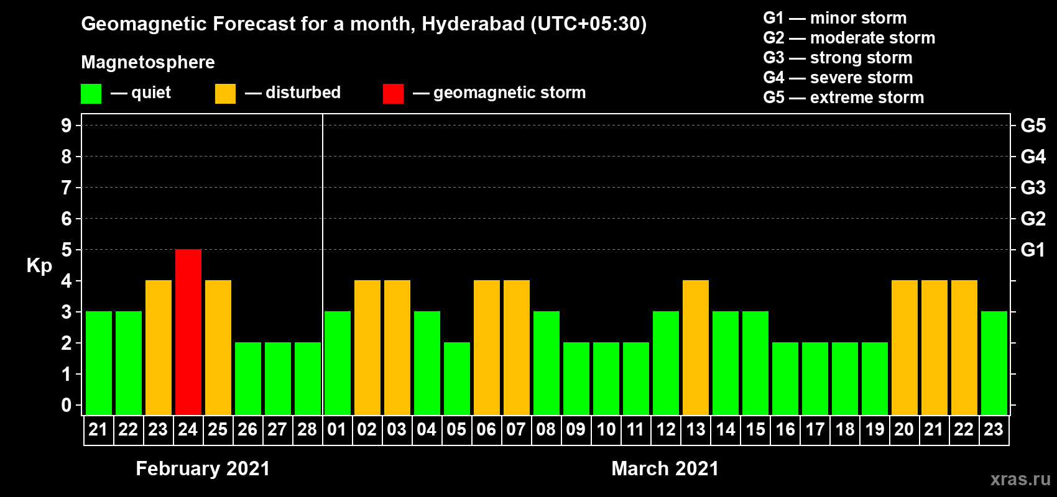Select the orange bar for February 23
This screenshot has height=497, width=1057.
159,348
